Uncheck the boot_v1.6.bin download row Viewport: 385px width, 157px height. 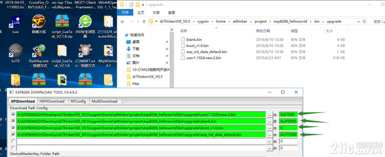(x=13, y=128)
